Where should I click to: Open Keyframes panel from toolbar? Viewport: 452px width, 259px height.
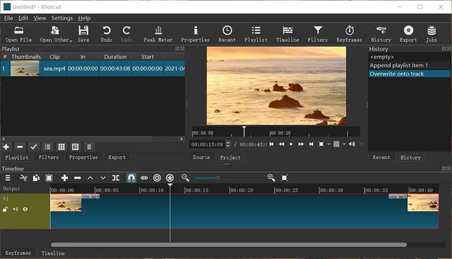tap(349, 34)
